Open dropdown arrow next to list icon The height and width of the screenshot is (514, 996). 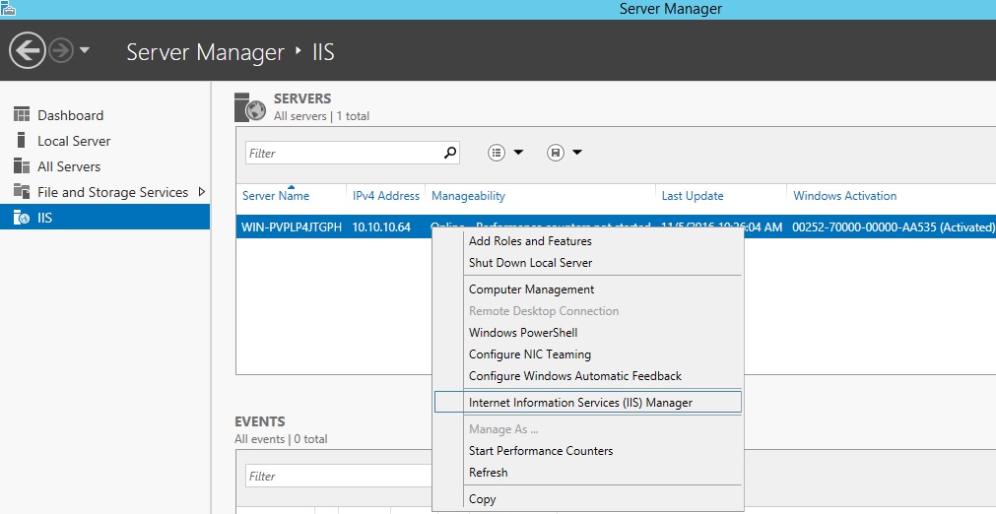tap(517, 153)
